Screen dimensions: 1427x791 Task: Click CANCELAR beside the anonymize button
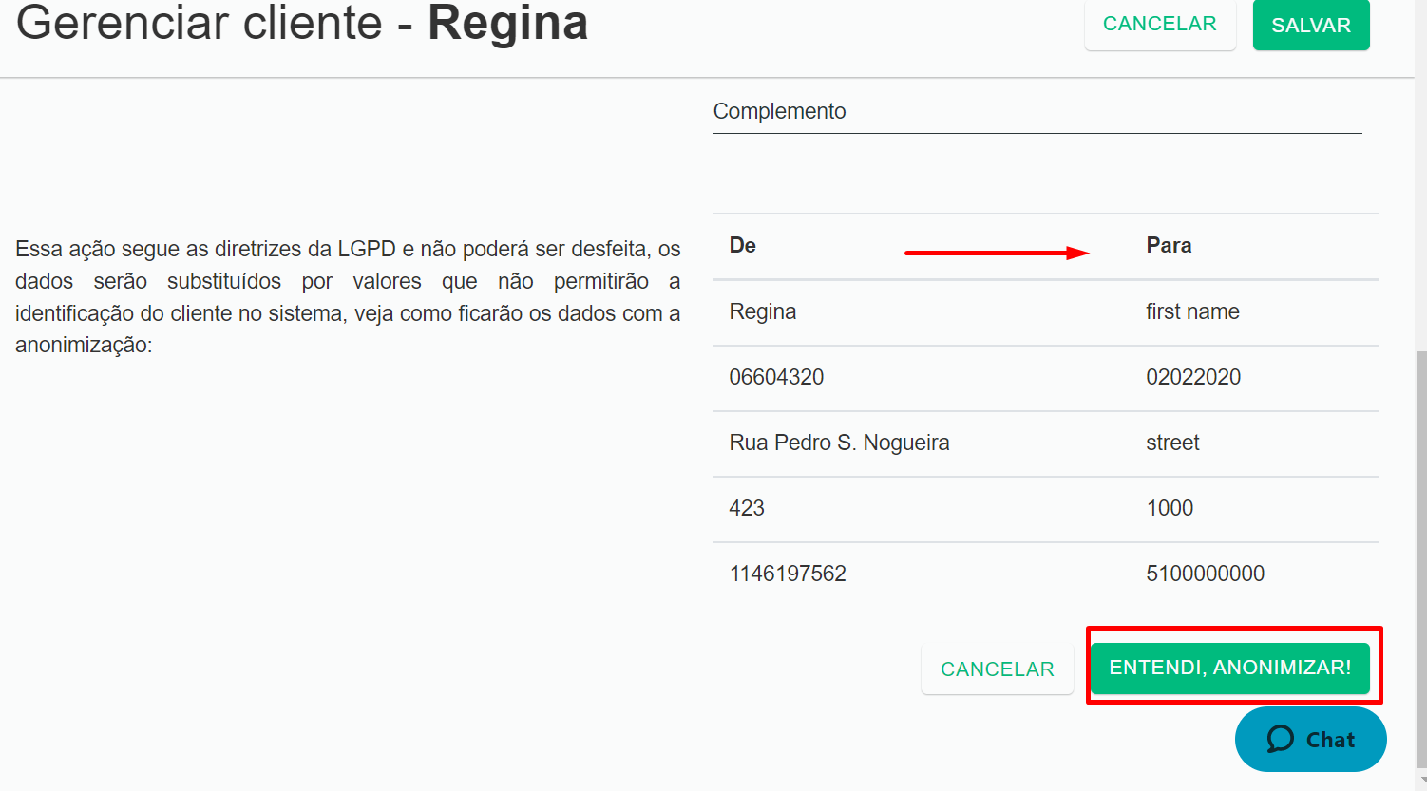998,669
